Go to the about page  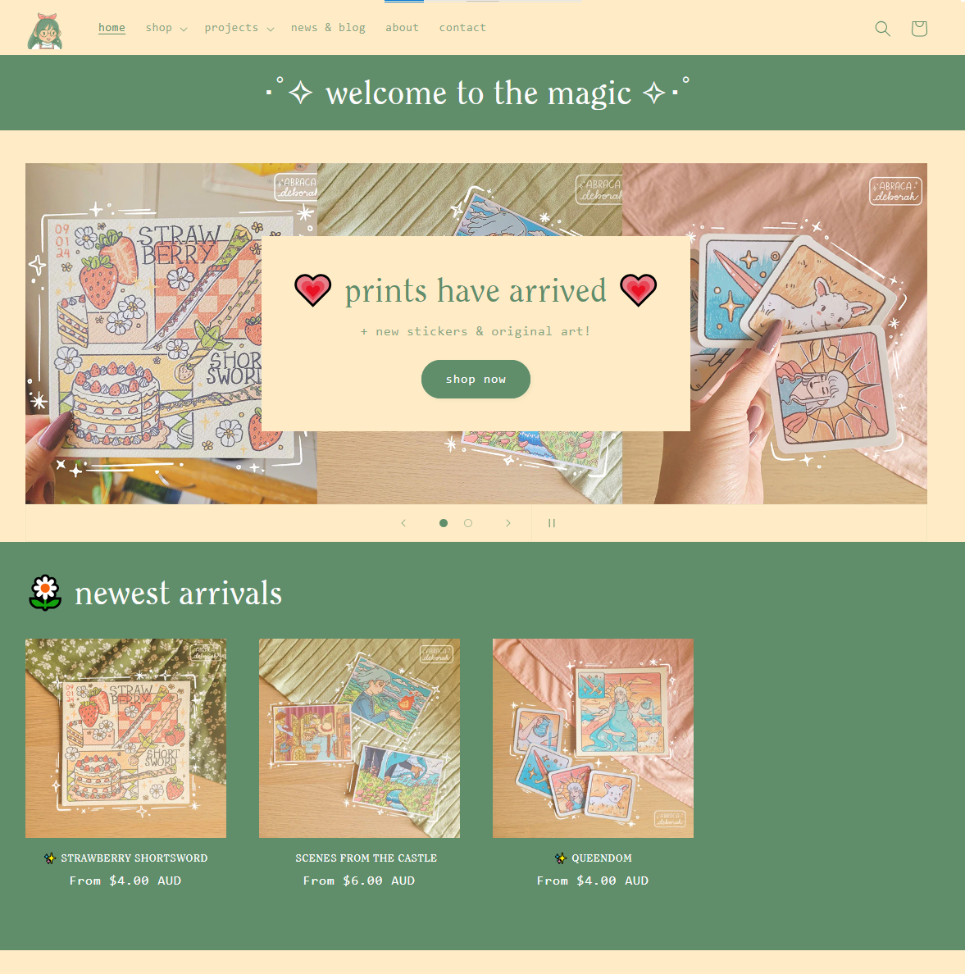[x=402, y=28]
